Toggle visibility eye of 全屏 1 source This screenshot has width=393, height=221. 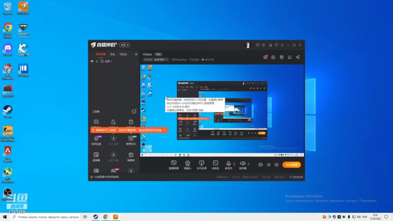point(92,61)
